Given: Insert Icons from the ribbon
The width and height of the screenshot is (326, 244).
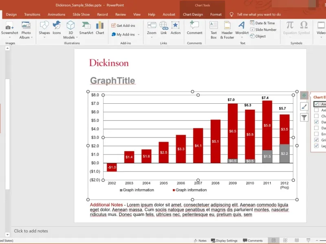Looking at the screenshot, I should 57,28.
